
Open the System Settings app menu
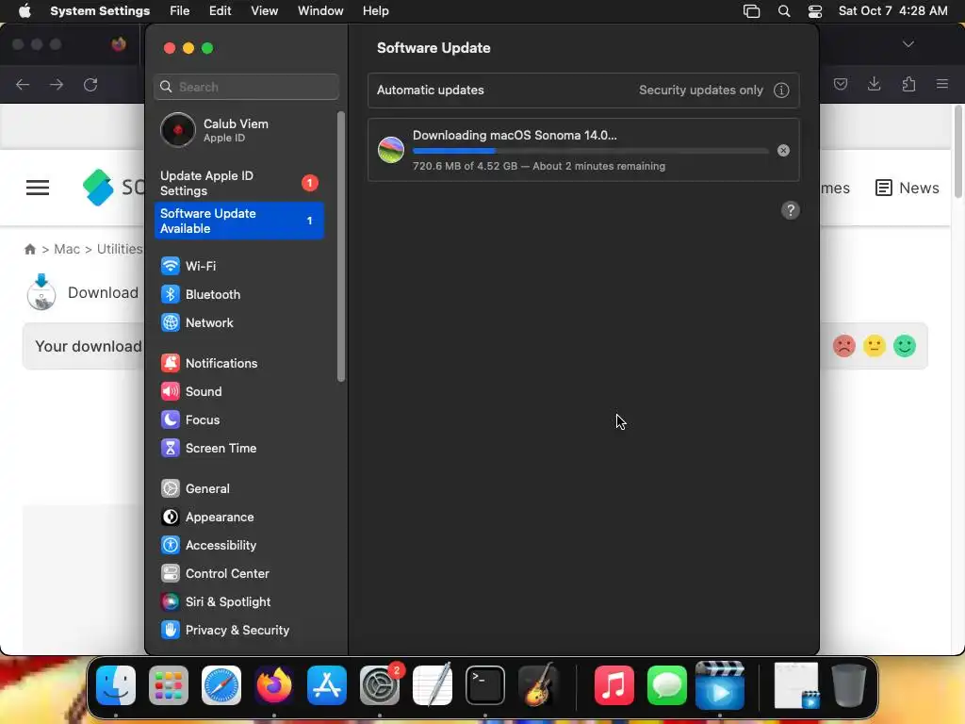coord(100,11)
